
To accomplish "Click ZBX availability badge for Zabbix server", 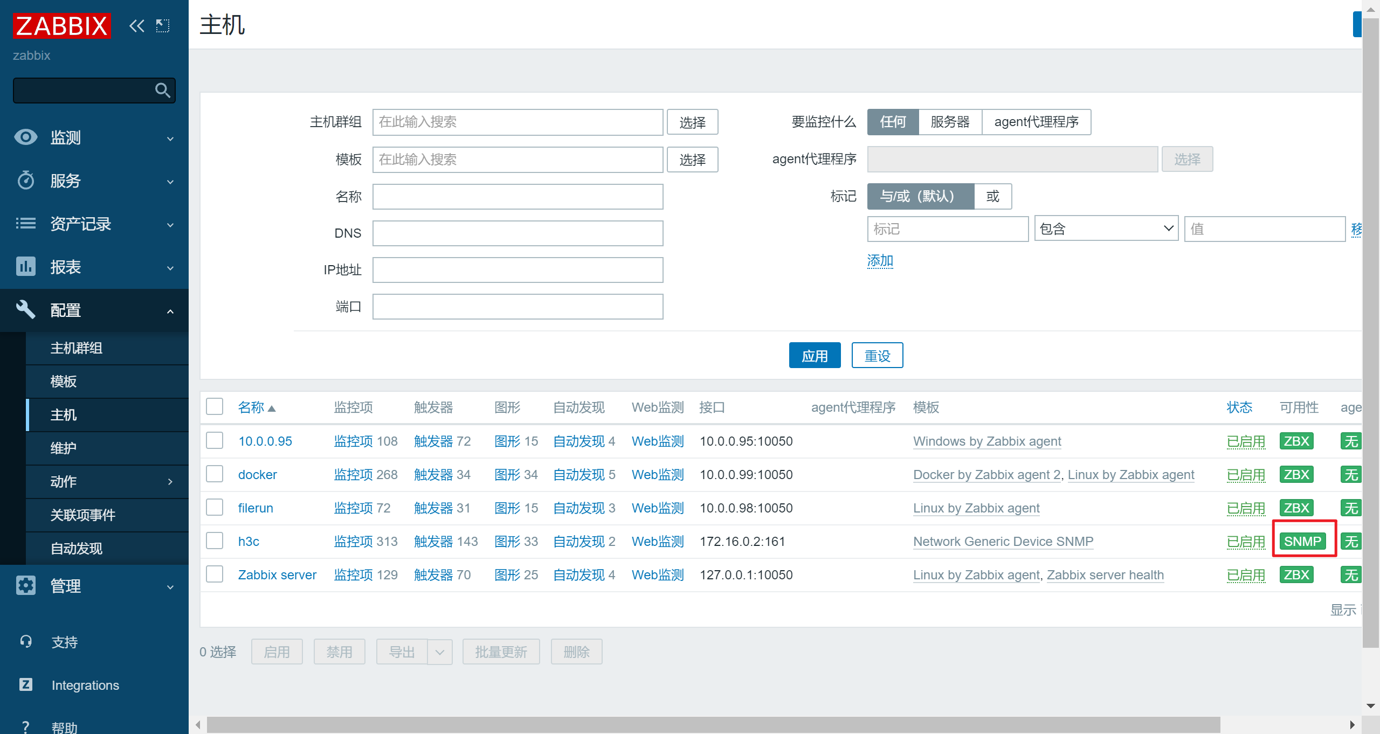I will (x=1296, y=574).
